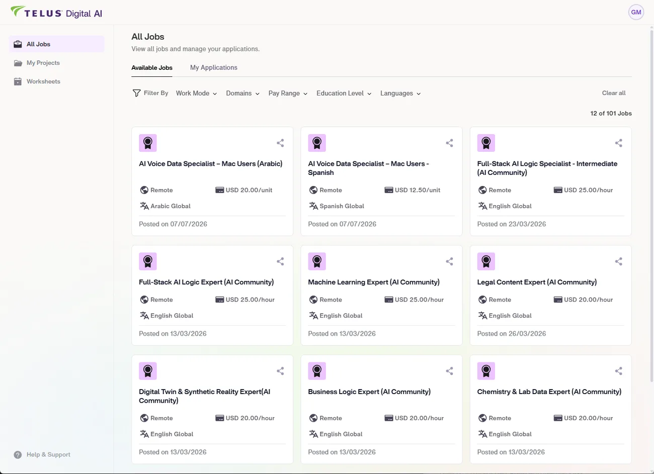Open Chemistry & Lab Data Expert title
Image resolution: width=654 pixels, height=474 pixels.
tap(549, 392)
